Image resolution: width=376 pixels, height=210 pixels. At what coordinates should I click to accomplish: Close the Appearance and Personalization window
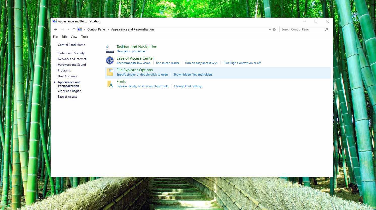(327, 21)
